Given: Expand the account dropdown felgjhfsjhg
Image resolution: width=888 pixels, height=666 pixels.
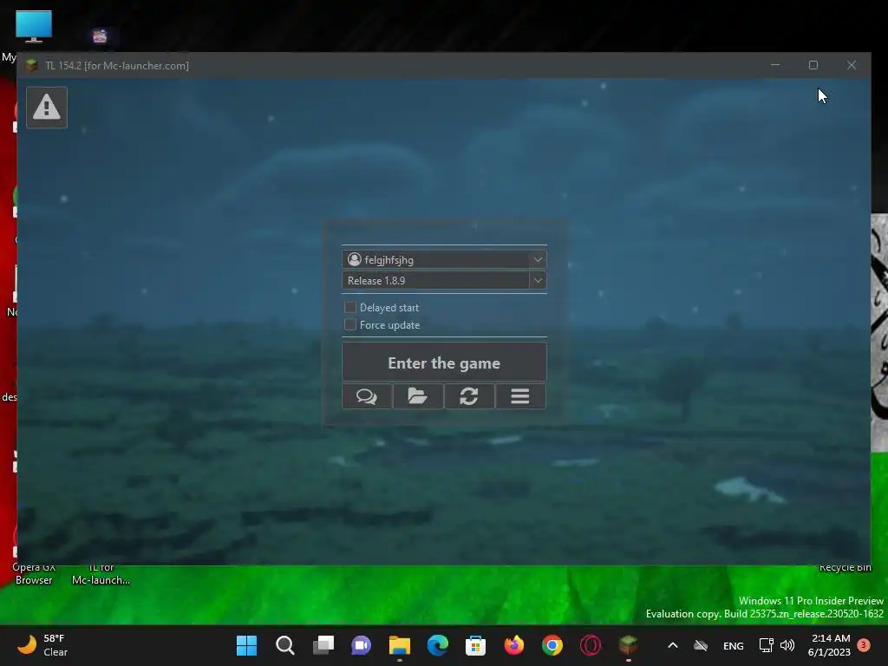Looking at the screenshot, I should pos(538,259).
